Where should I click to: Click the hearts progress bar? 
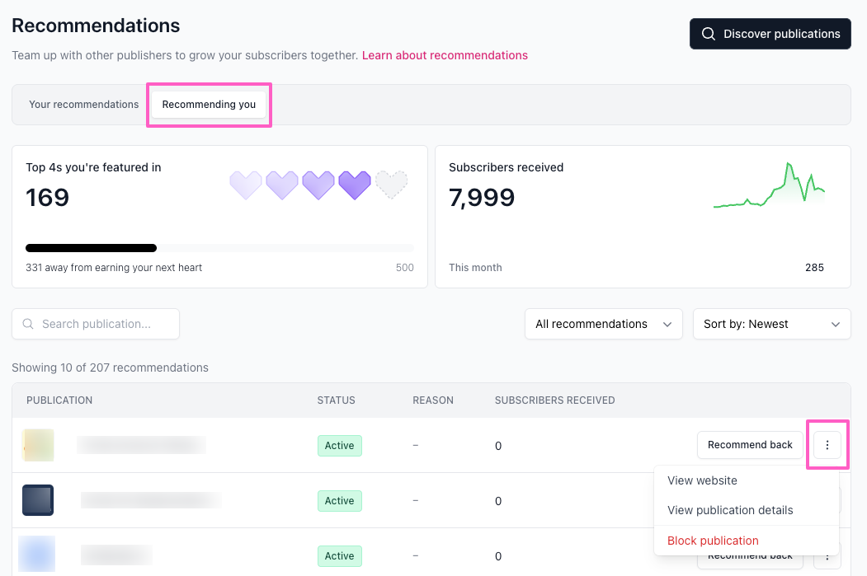pos(219,247)
